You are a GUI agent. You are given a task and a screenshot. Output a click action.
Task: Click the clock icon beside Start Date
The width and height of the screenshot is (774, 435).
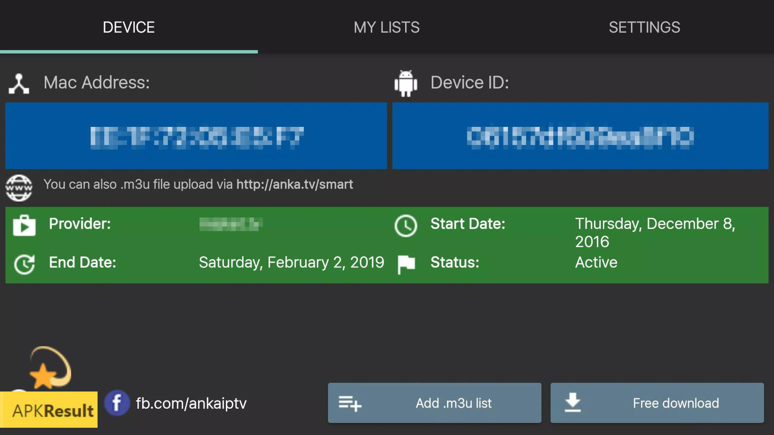point(406,226)
